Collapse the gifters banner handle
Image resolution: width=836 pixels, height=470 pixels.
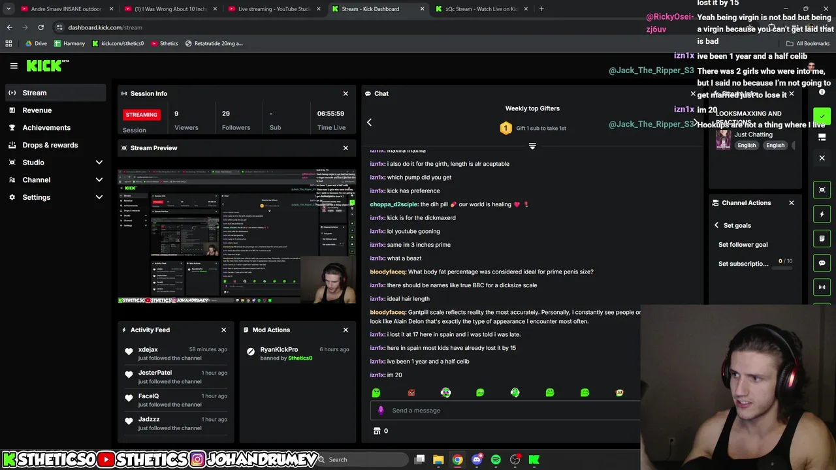tap(532, 146)
